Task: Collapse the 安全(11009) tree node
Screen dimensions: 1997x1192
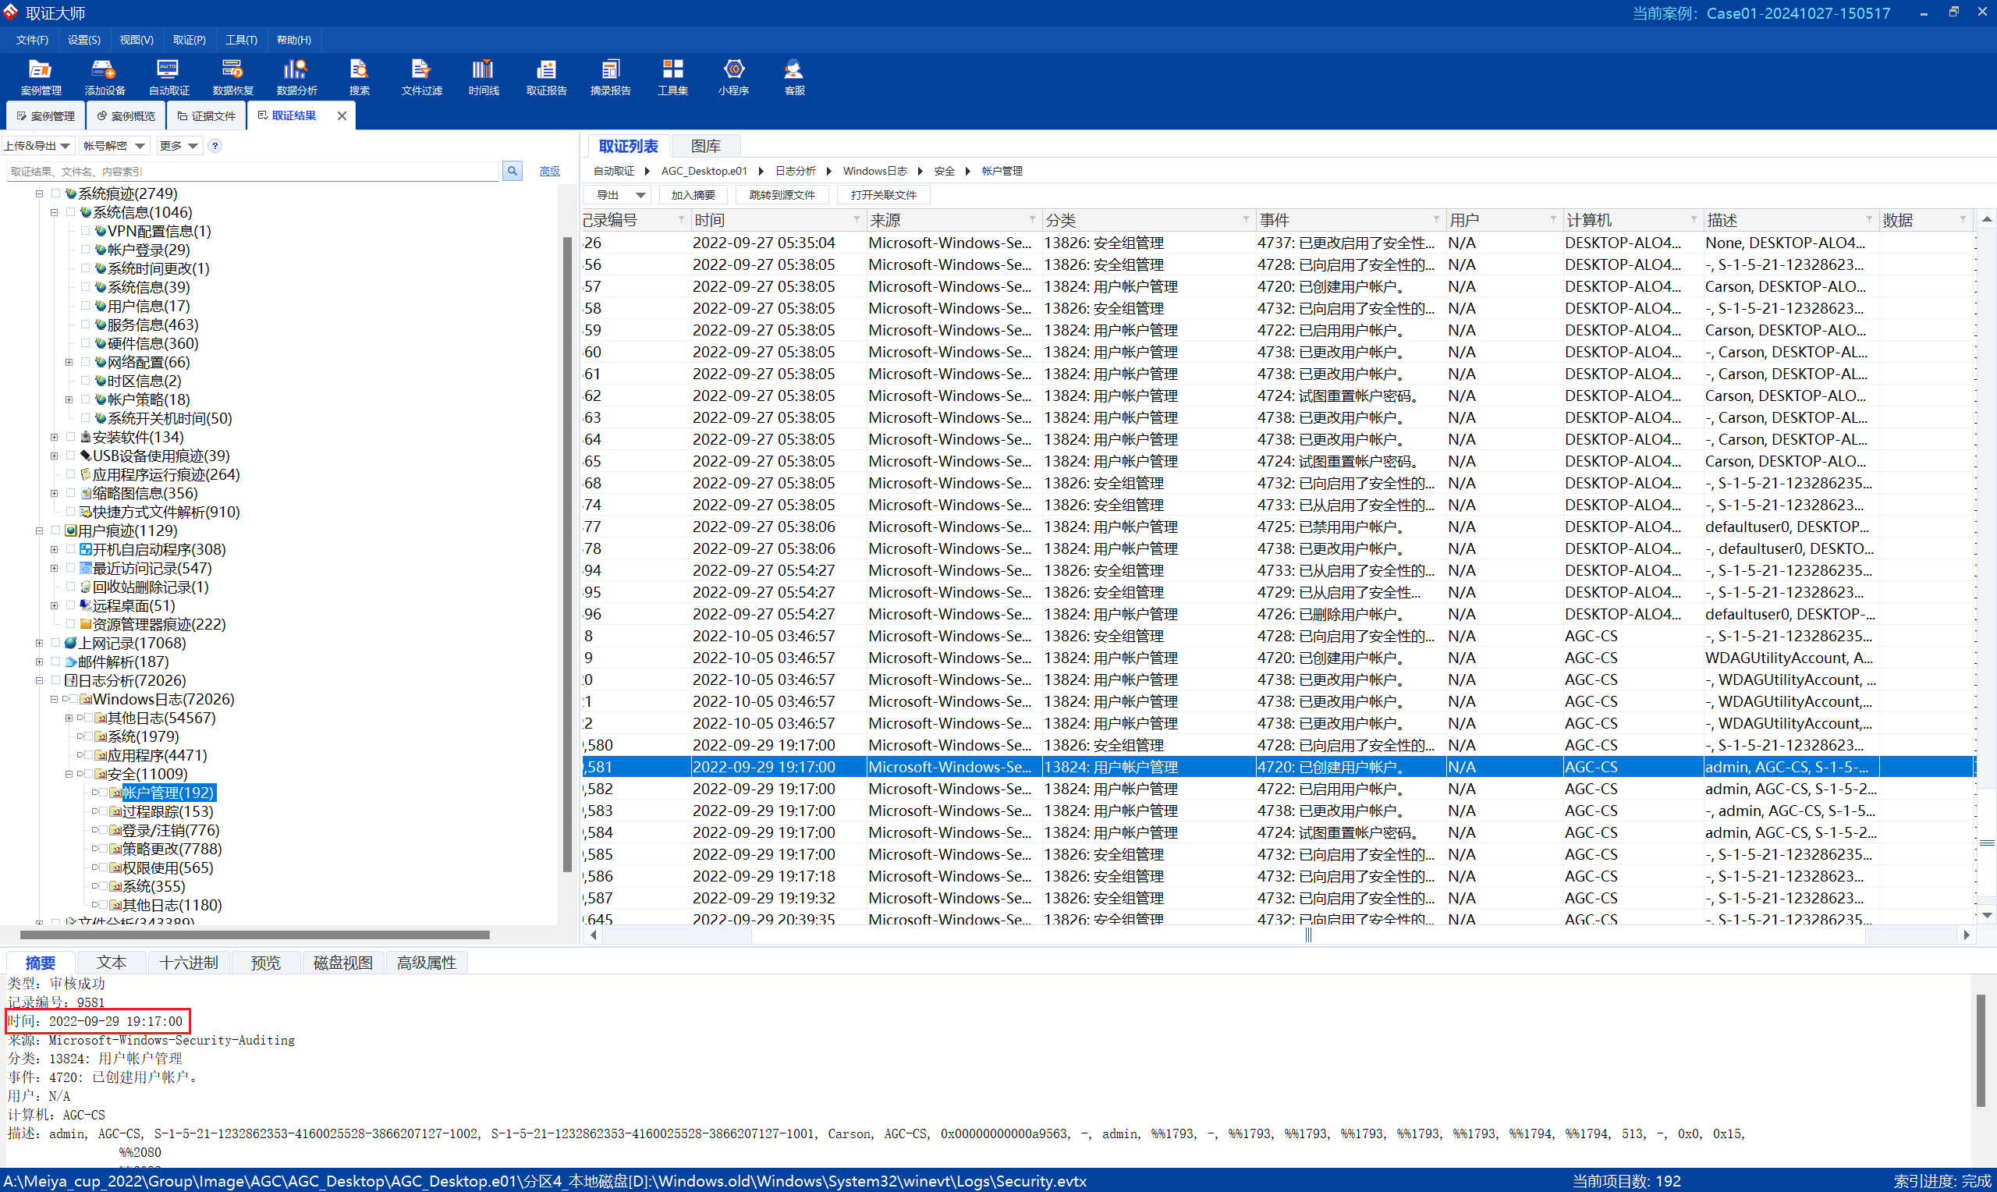Action: (69, 775)
